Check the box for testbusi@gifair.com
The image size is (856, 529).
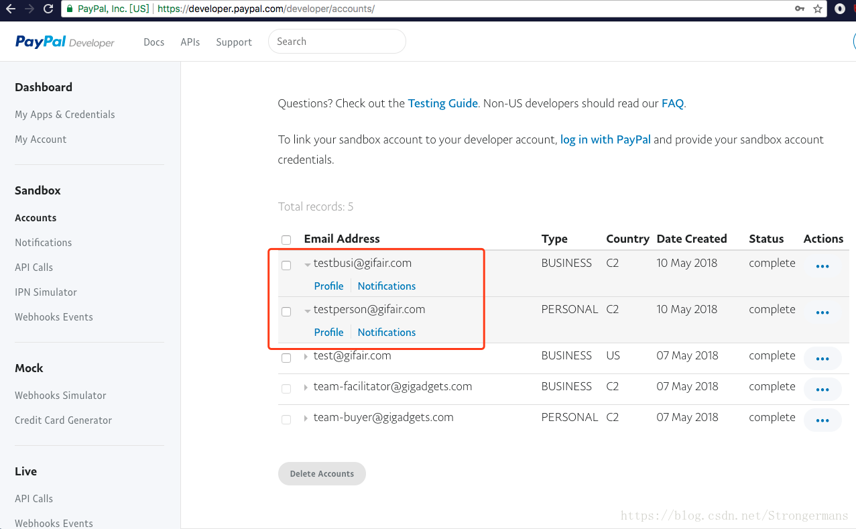coord(286,266)
